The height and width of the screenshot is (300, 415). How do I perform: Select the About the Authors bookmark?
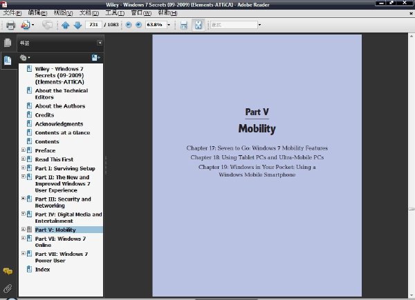pos(60,106)
